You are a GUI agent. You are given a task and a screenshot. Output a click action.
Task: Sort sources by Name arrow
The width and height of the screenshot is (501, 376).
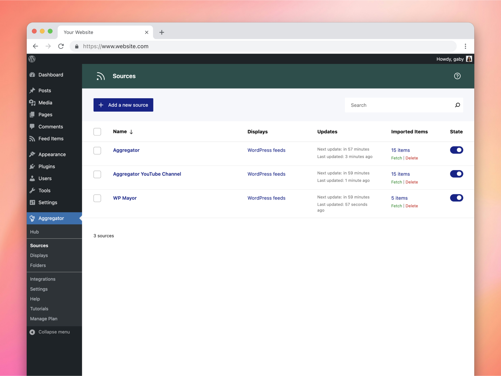point(131,132)
